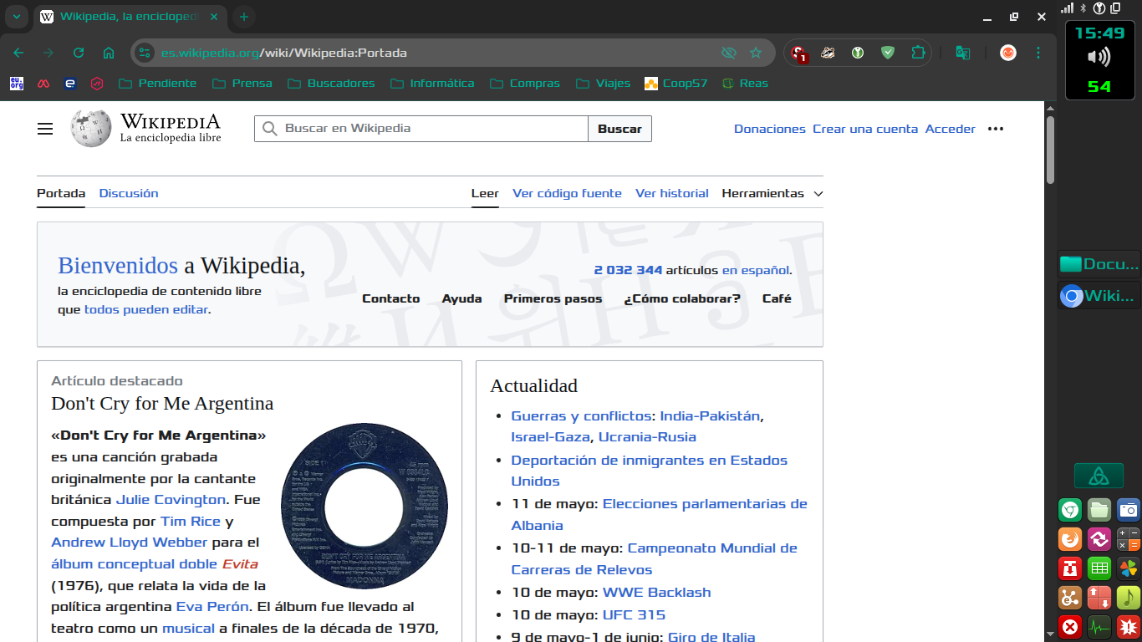
Task: Open a new browser tab
Action: click(x=244, y=17)
